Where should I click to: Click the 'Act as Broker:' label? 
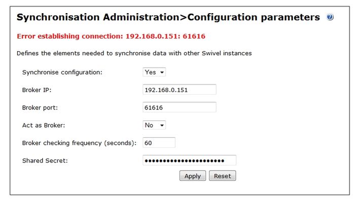pyautogui.click(x=44, y=126)
